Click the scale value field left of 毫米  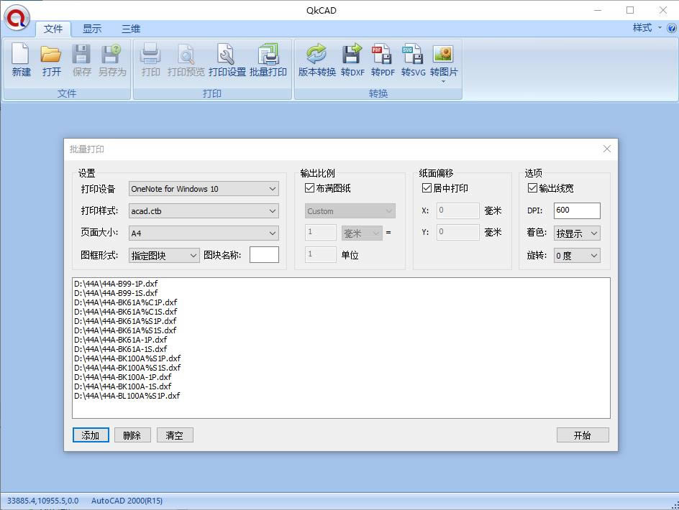coord(321,232)
